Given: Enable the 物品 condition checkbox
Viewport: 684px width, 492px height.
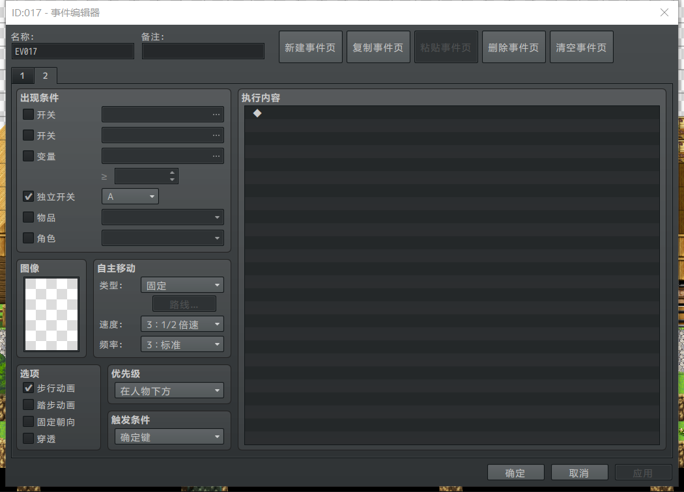Looking at the screenshot, I should coord(29,217).
